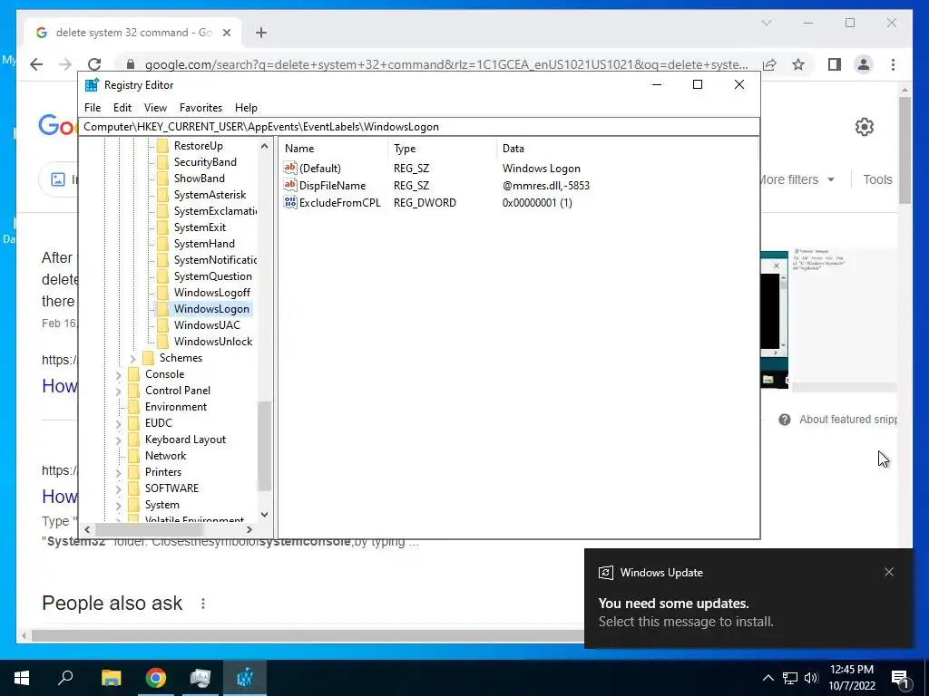Select the SecurityBand key folder icon
Screen dimensions: 929x696
coord(162,162)
